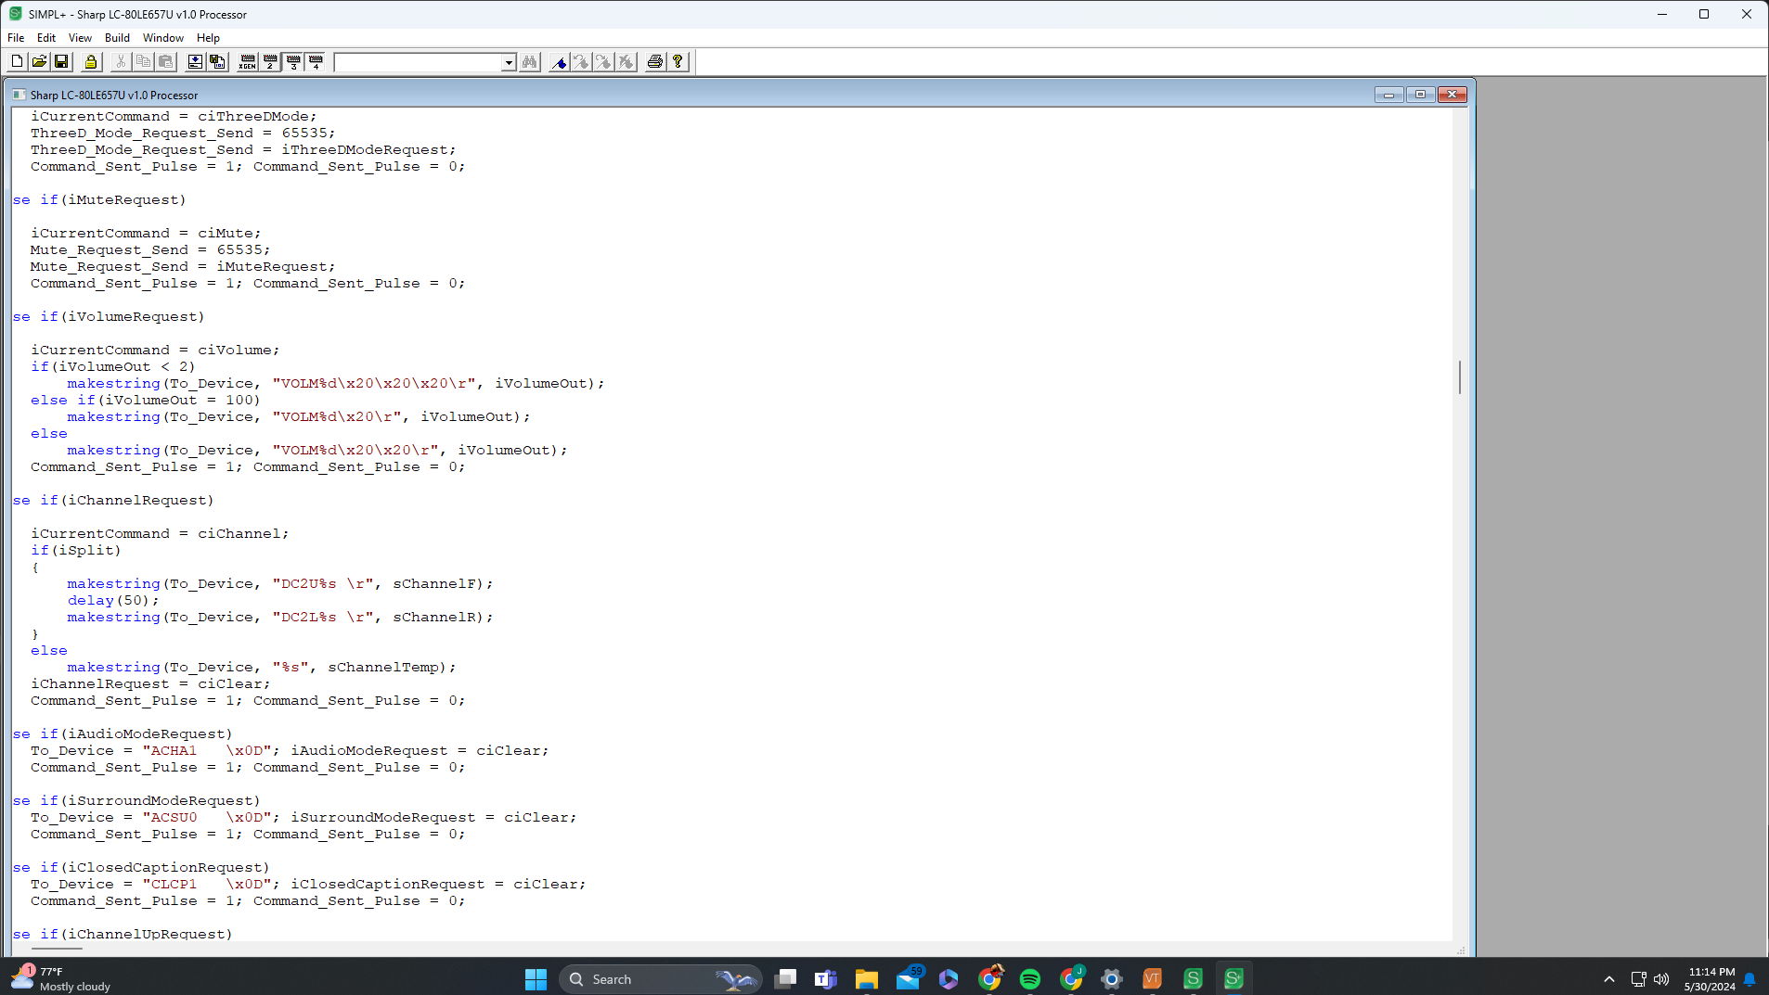Click the save all files toolbar icon
The height and width of the screenshot is (995, 1769).
point(217,62)
